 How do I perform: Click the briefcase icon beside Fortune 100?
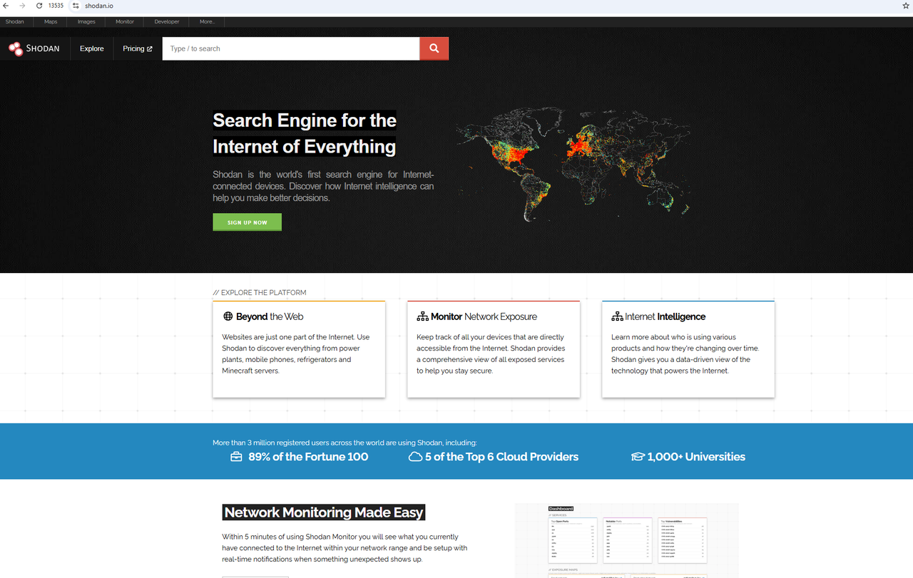point(237,457)
